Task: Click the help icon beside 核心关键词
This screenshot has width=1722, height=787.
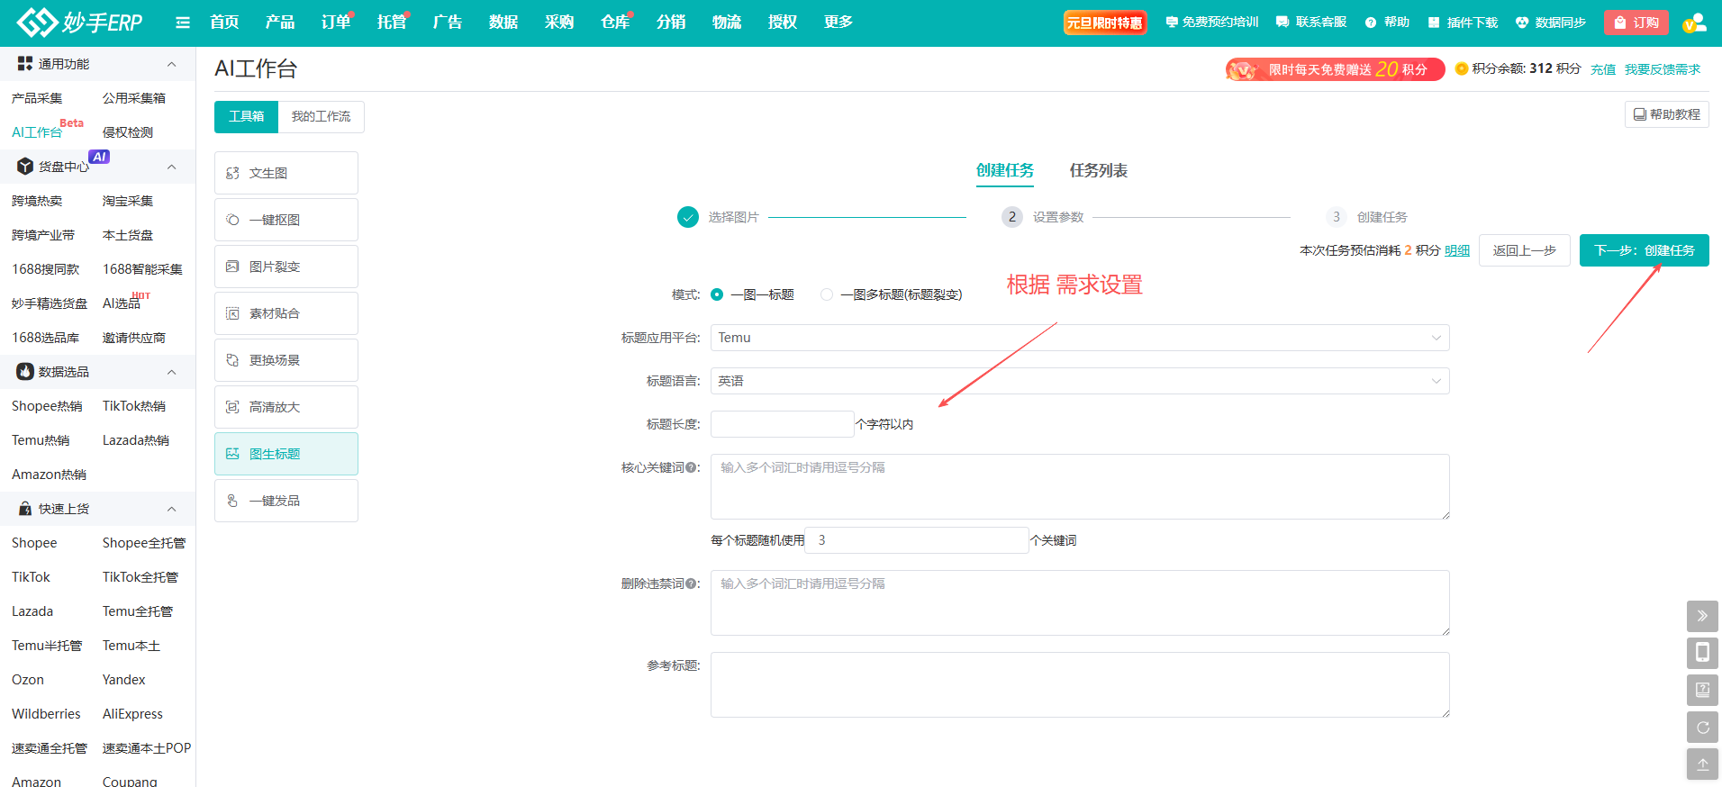Action: pyautogui.click(x=691, y=468)
